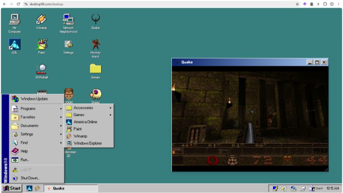Click the Quake window resize grip corner

326,170
